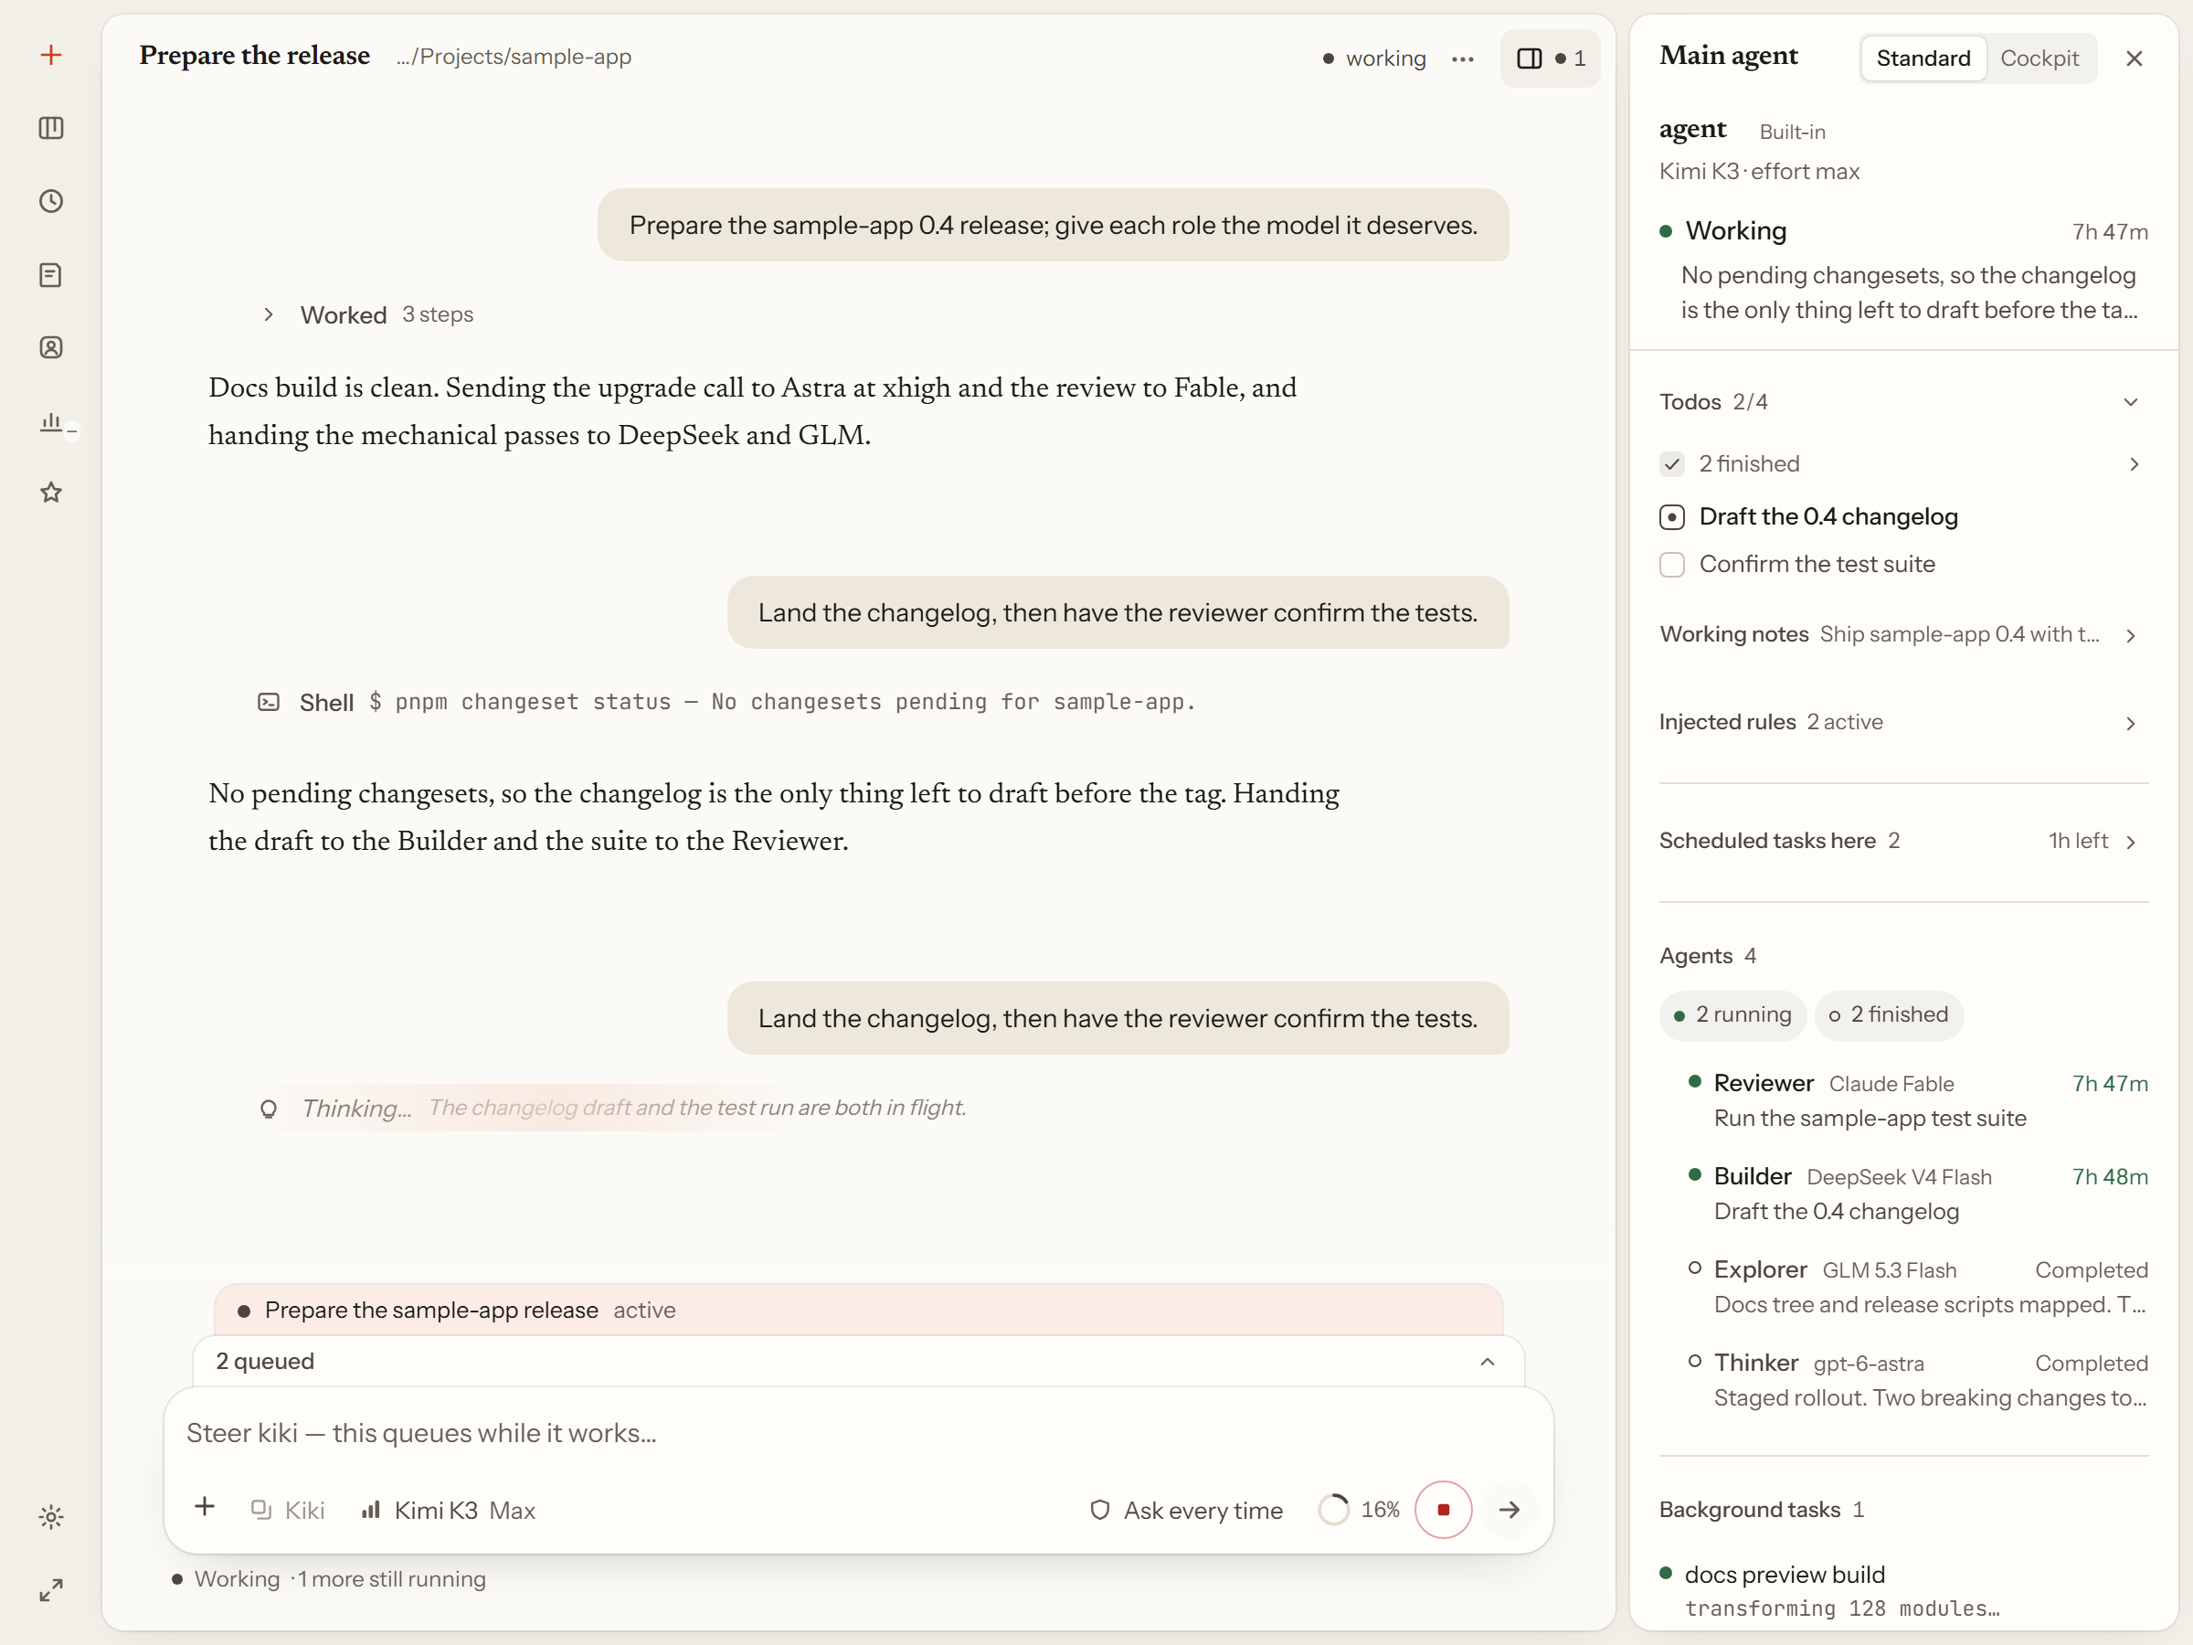
Task: Switch to Standard view tab
Action: pyautogui.click(x=1923, y=58)
